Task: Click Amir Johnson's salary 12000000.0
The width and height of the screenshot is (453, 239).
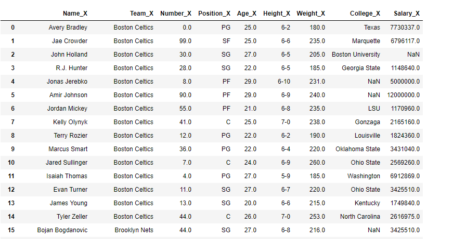Action: [404, 95]
